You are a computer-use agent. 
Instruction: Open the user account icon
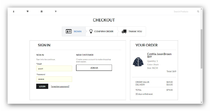(13, 12)
